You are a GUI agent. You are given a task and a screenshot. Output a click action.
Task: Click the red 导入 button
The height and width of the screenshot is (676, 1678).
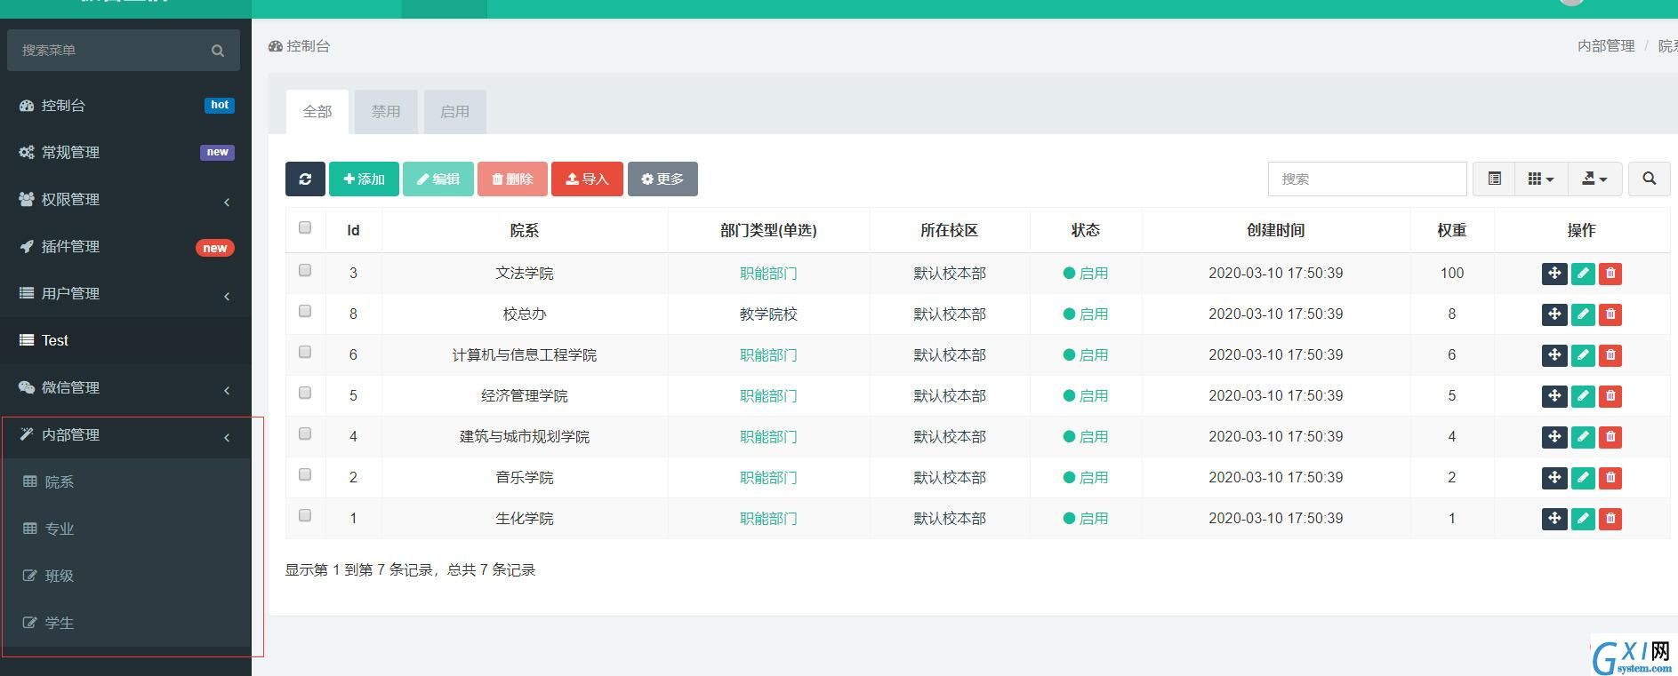[587, 179]
